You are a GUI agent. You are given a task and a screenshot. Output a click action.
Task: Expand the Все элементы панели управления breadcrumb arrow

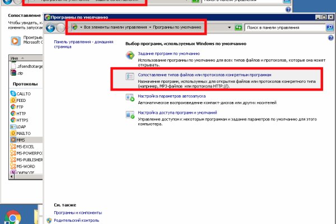[81, 27]
